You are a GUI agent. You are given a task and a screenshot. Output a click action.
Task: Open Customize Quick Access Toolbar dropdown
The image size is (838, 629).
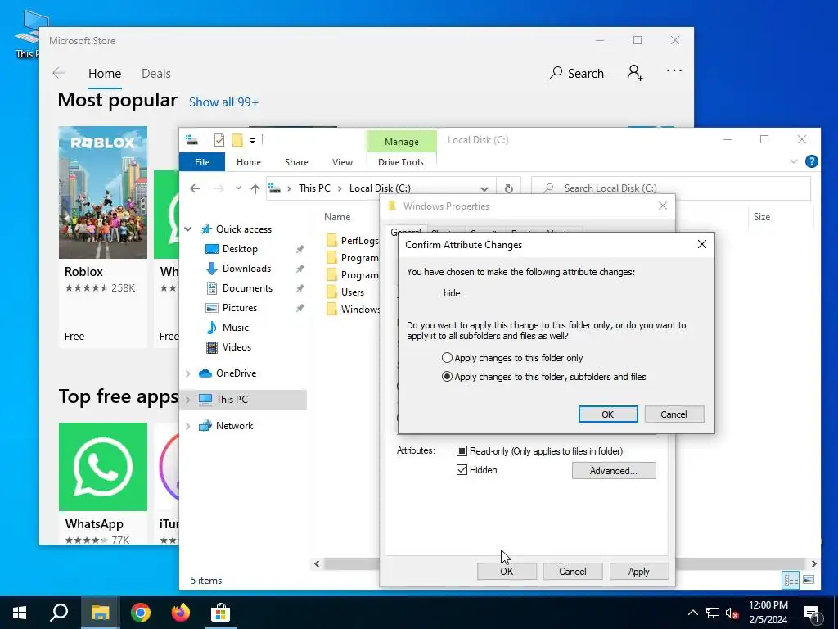point(252,140)
